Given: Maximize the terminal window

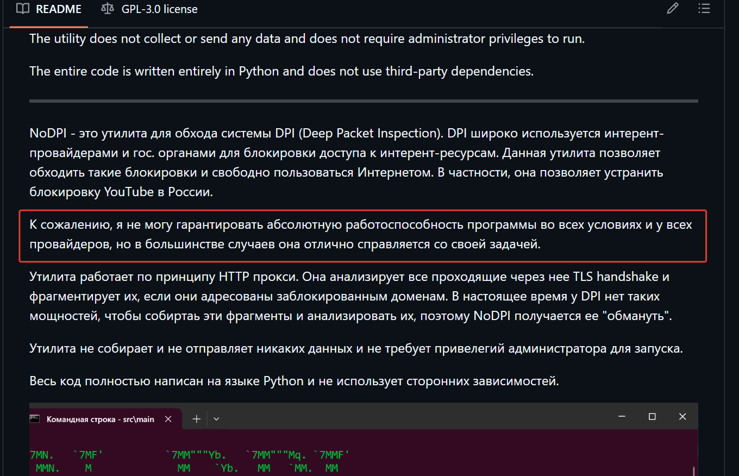Looking at the screenshot, I should (x=652, y=417).
